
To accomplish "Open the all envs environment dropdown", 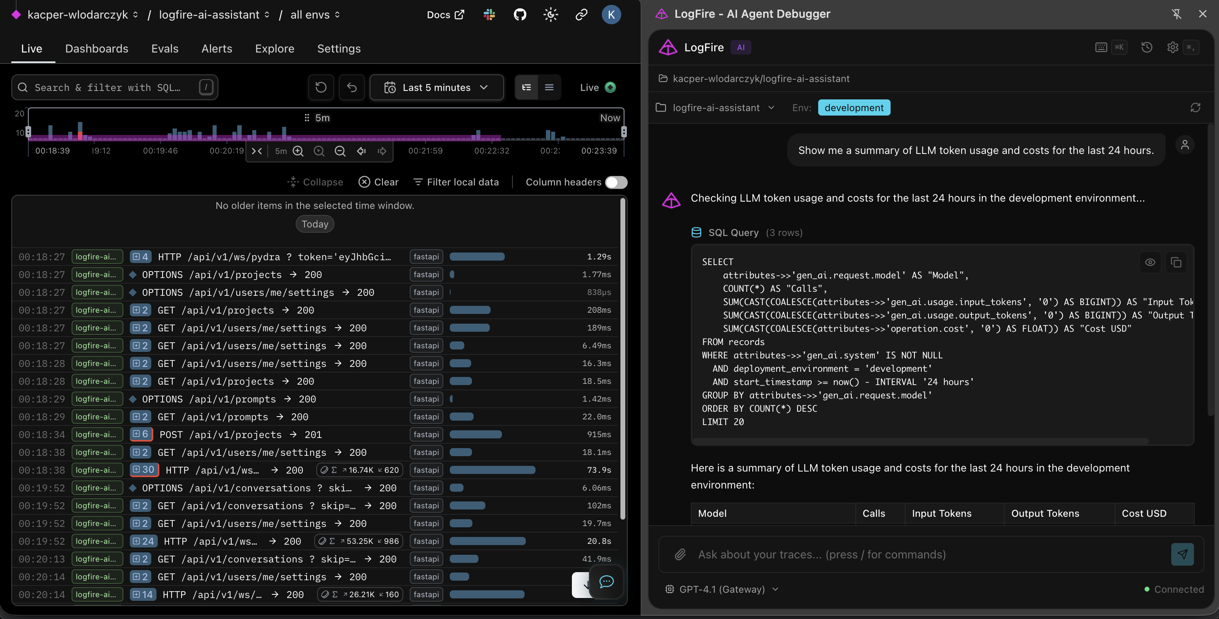I will tap(315, 15).
